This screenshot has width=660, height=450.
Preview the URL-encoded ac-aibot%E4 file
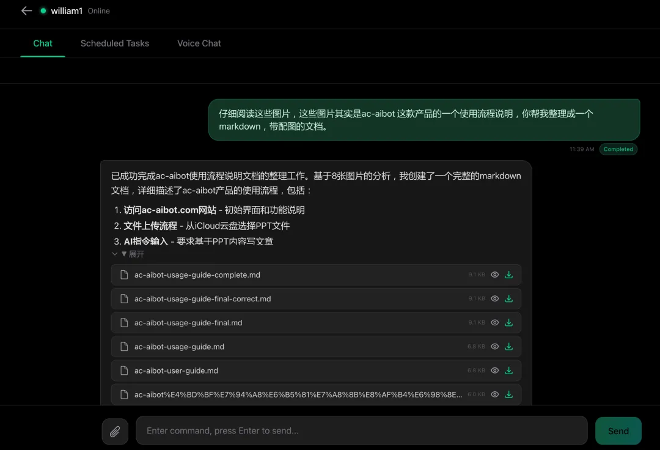[x=495, y=394]
